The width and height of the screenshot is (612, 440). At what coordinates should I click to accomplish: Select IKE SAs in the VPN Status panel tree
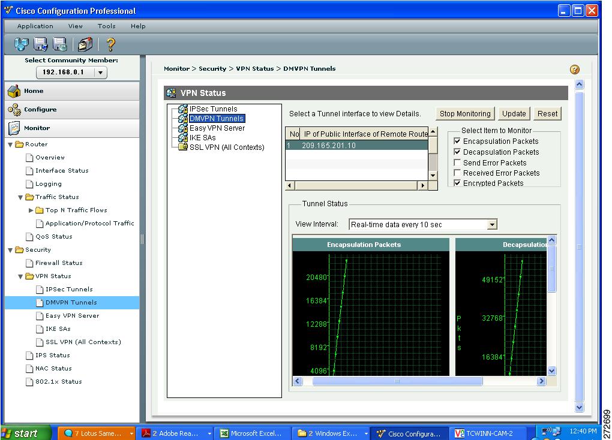coord(203,138)
